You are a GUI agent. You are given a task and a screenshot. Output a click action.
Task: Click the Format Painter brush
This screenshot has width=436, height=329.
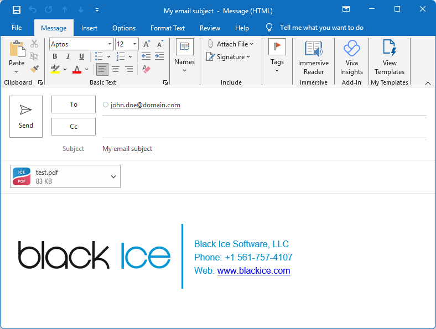point(34,69)
